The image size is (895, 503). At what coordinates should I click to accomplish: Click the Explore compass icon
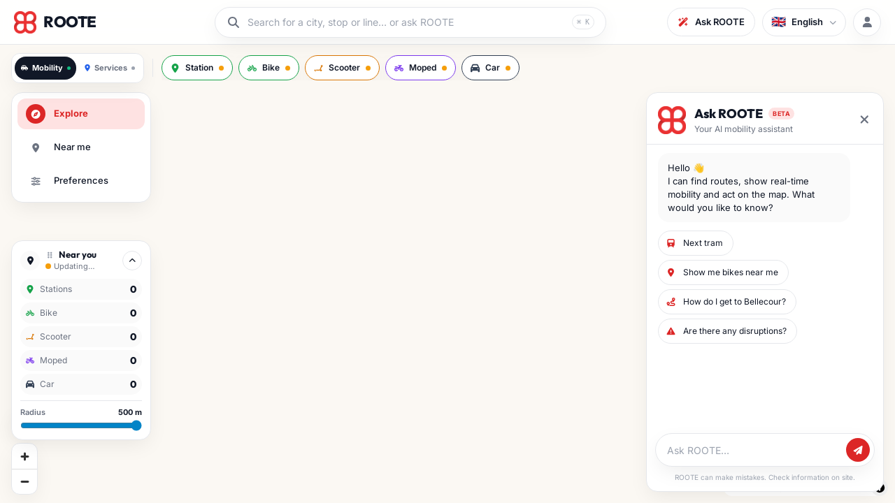click(36, 114)
